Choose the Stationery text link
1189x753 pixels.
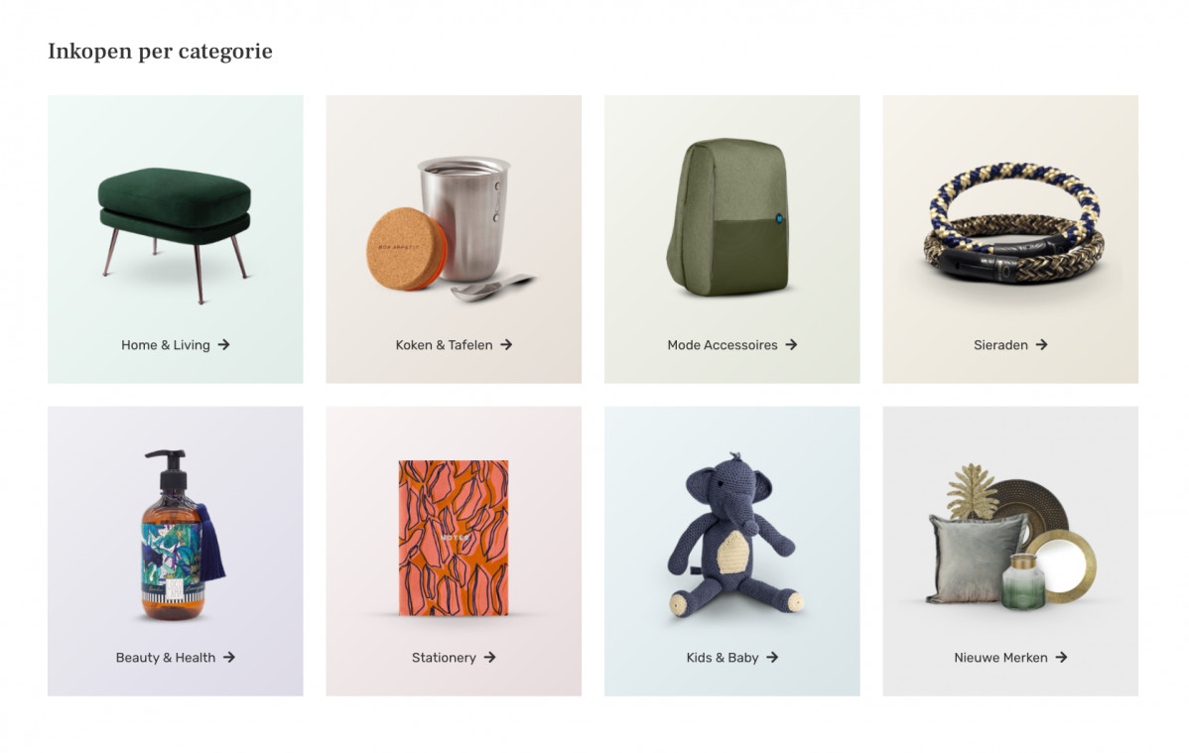(x=444, y=658)
